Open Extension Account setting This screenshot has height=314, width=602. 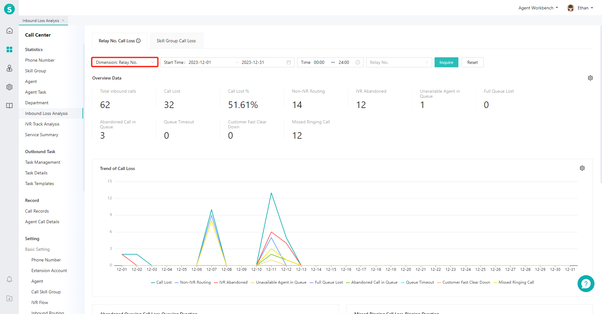(49, 270)
